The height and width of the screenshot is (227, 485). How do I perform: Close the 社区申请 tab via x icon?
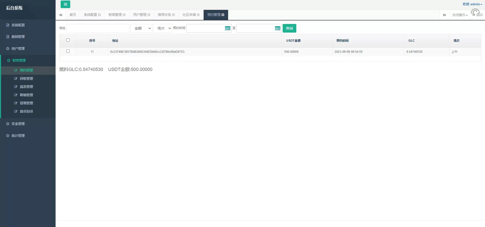198,15
